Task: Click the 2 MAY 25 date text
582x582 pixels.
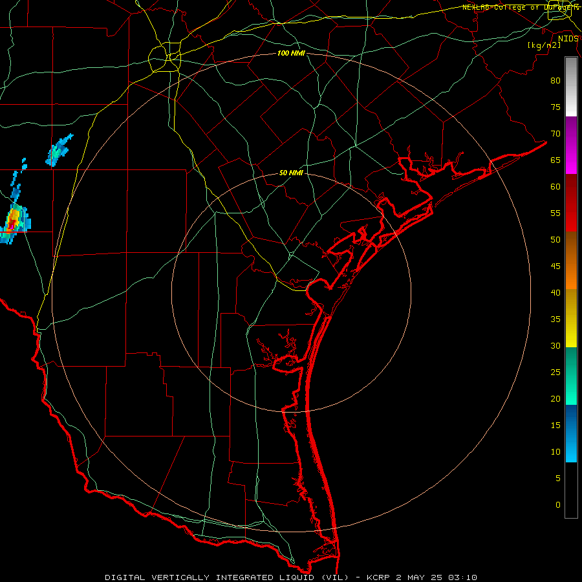Action: [x=419, y=577]
